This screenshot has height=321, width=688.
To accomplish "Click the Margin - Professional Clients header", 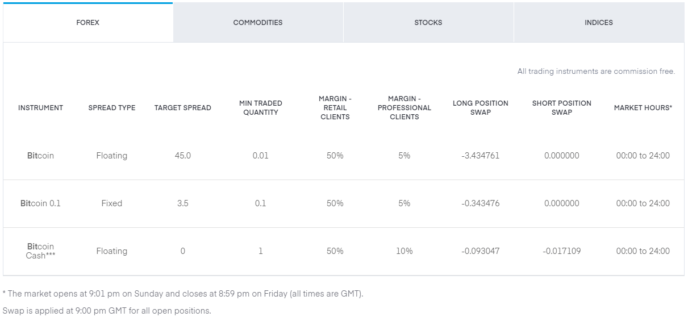I will pos(404,108).
